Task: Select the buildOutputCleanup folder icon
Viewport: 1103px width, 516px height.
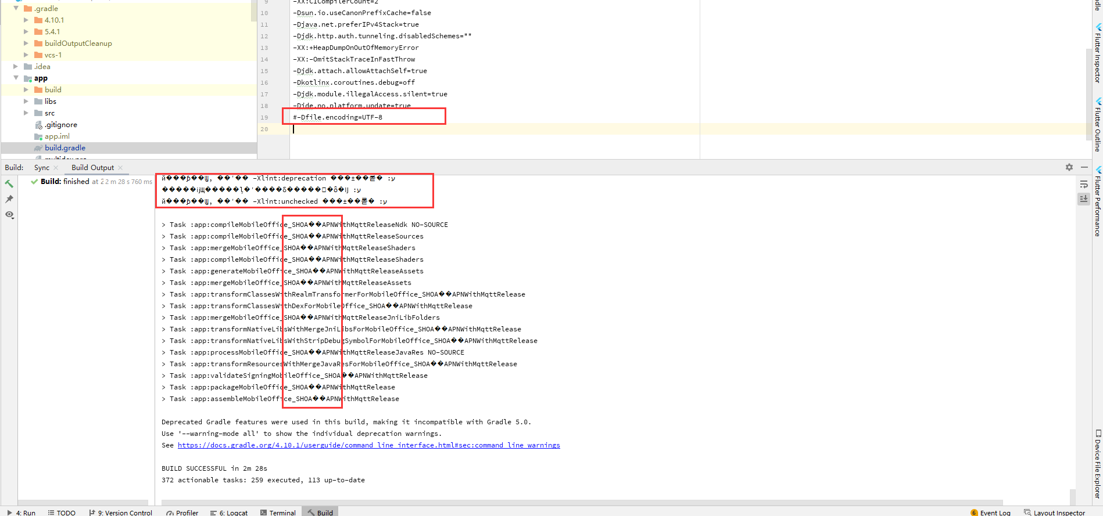Action: [38, 44]
